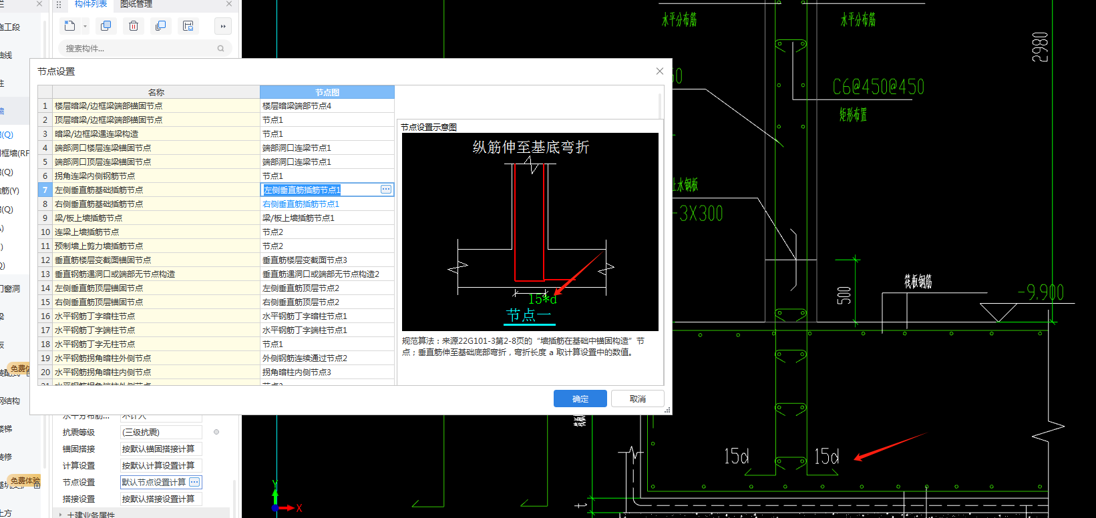
Task: Select row 17 水平钢筋丁字端柱节点
Action: 156,330
